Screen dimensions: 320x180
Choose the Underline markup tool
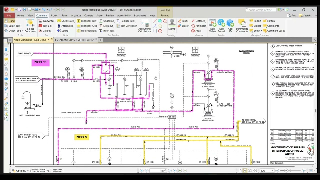pos(107,21)
